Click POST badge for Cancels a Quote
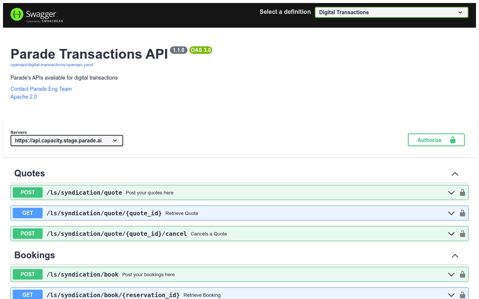 [28, 234]
